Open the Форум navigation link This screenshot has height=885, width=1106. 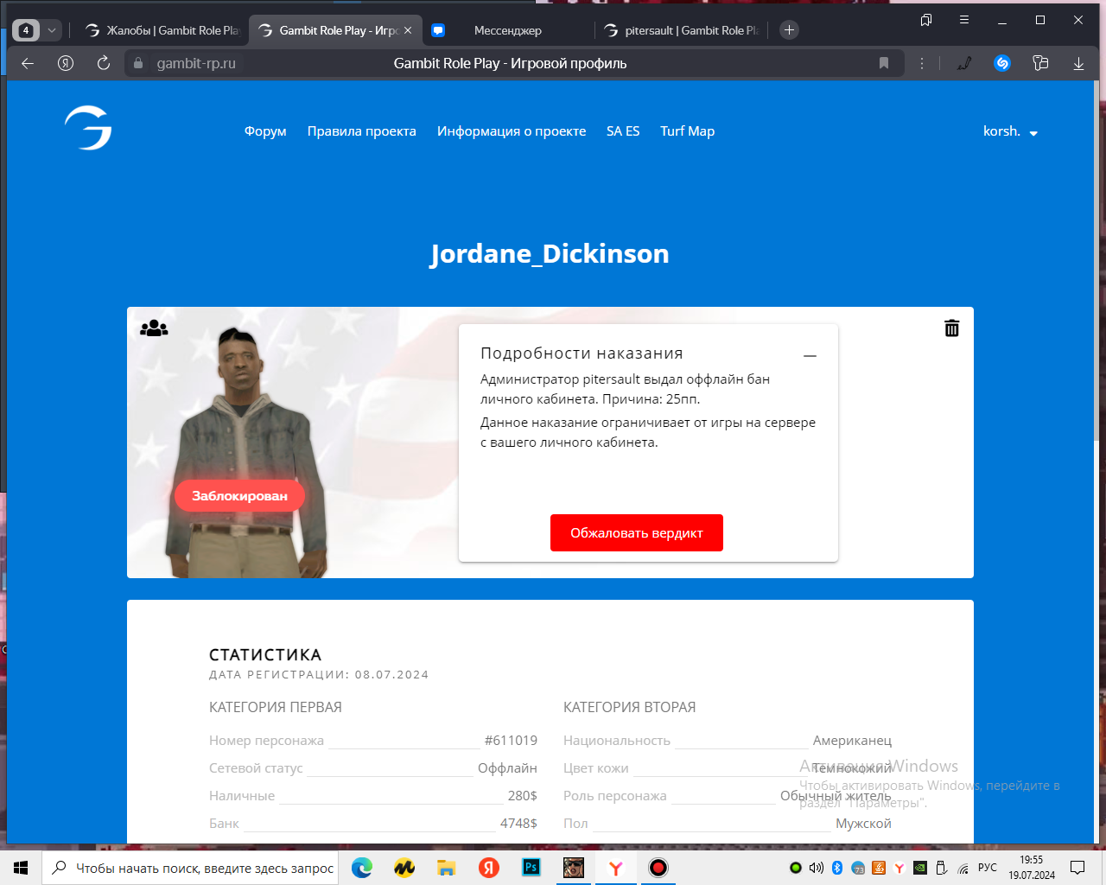(x=265, y=131)
